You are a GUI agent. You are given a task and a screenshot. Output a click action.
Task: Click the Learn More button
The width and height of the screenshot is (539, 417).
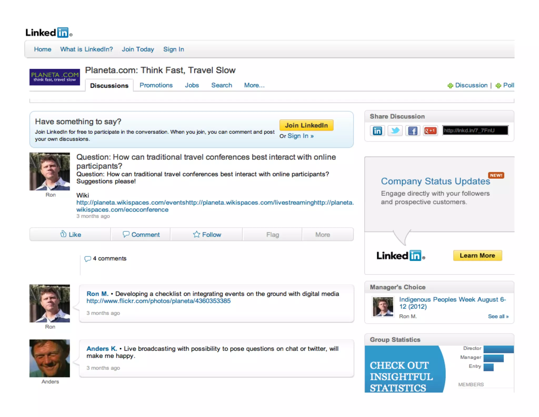(x=477, y=255)
